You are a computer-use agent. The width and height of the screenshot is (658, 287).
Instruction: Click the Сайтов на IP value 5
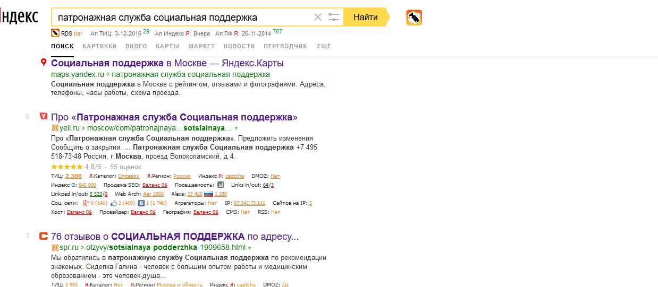(310, 203)
